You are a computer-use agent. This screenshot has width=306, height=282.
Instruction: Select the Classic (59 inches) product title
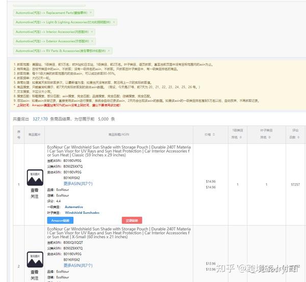click(119, 151)
